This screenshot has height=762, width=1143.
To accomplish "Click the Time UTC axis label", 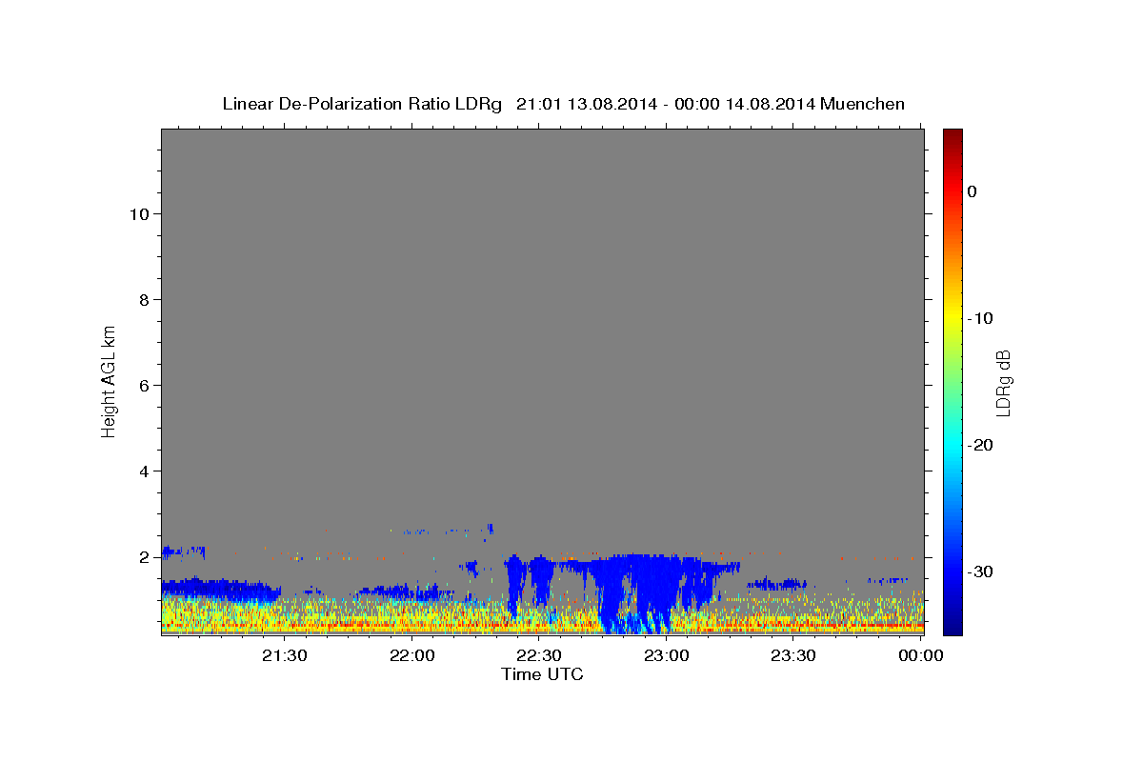I will [542, 674].
